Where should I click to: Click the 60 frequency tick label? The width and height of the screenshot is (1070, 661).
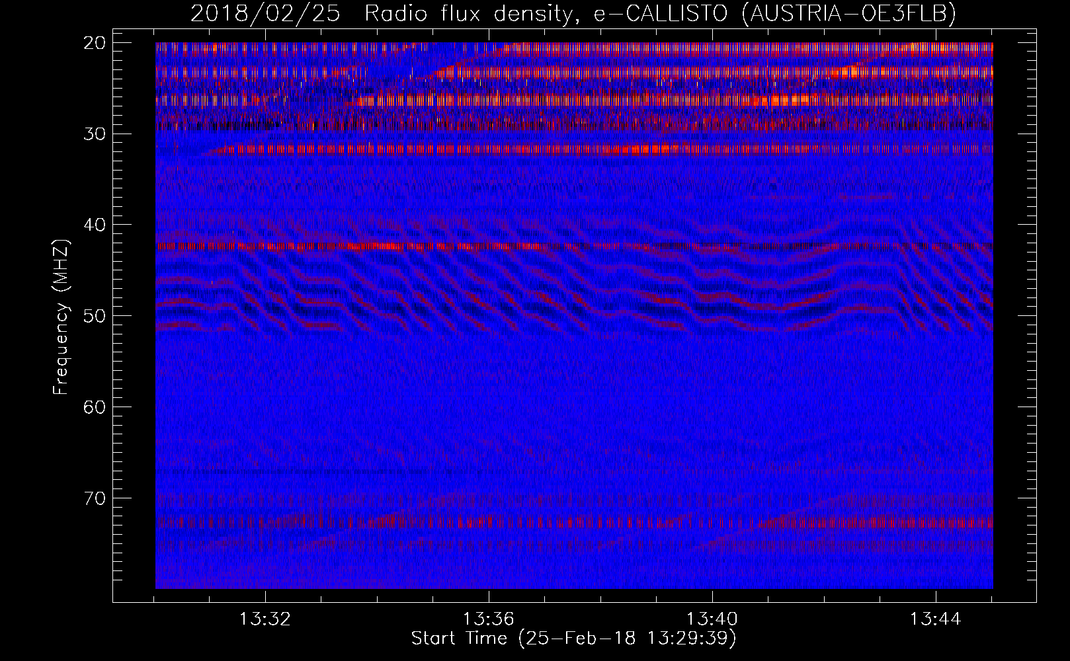coord(96,407)
